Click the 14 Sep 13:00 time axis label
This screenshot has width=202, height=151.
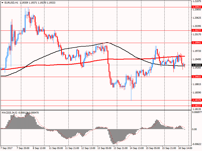tap(137, 148)
